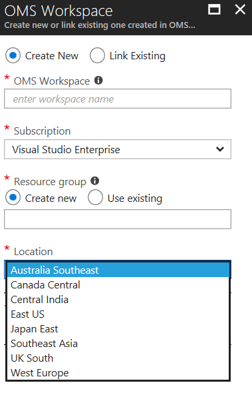Viewport: 252px width, 397px height.
Task: Select UK South location
Action: coord(118,358)
